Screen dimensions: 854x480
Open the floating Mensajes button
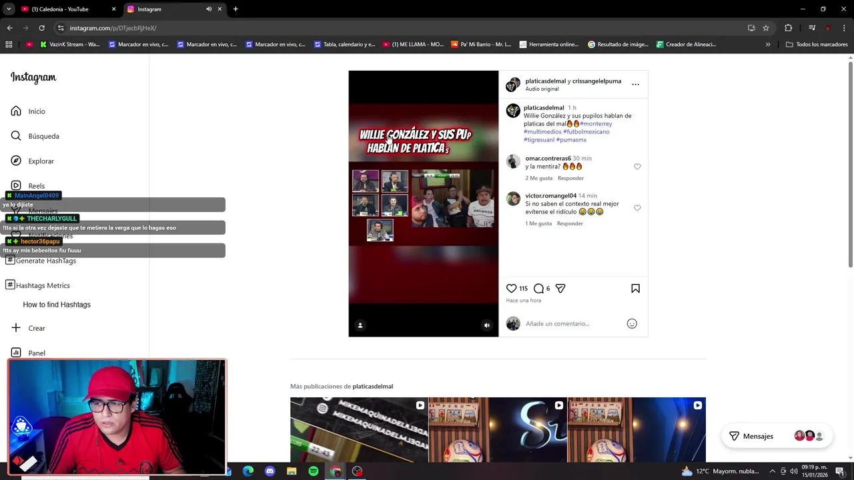point(777,436)
